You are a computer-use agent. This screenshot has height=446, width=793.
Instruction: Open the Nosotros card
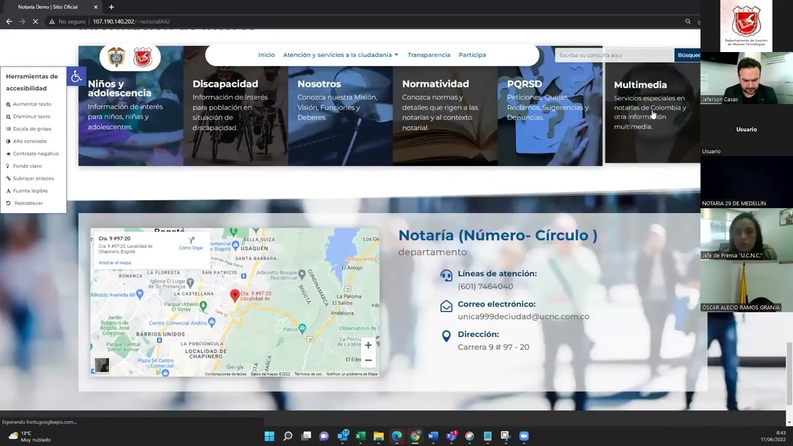[340, 105]
